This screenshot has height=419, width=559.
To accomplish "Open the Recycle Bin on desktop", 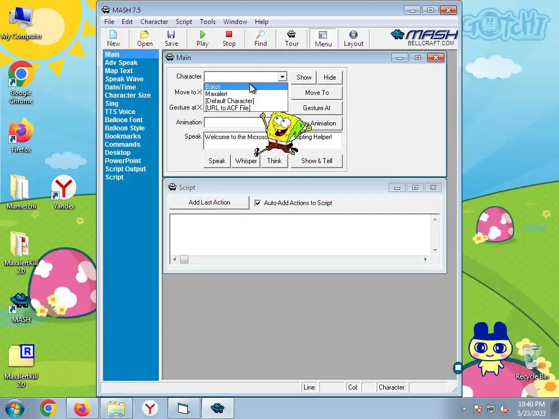I will coord(532,362).
